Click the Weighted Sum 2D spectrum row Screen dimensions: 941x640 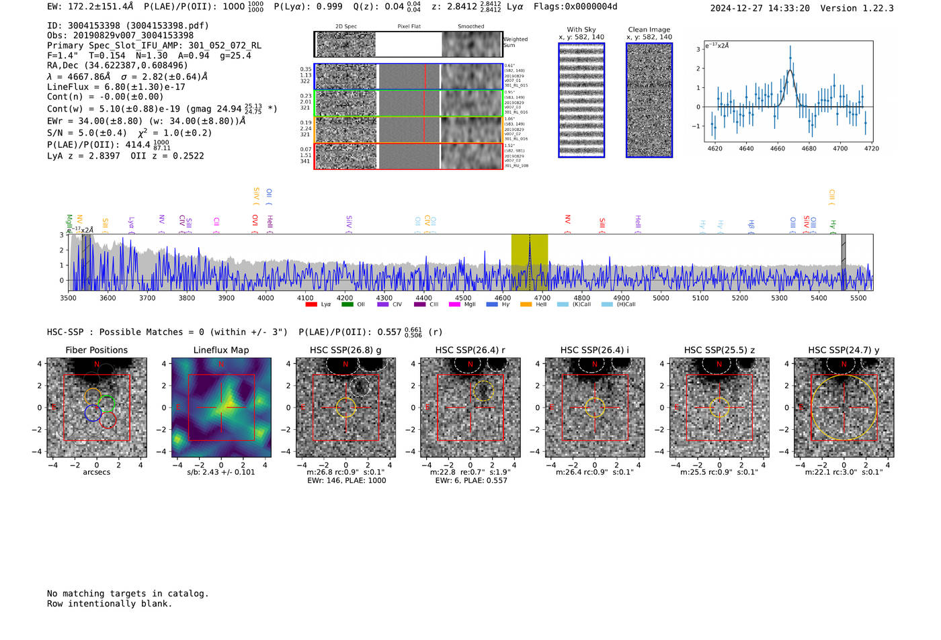[409, 44]
